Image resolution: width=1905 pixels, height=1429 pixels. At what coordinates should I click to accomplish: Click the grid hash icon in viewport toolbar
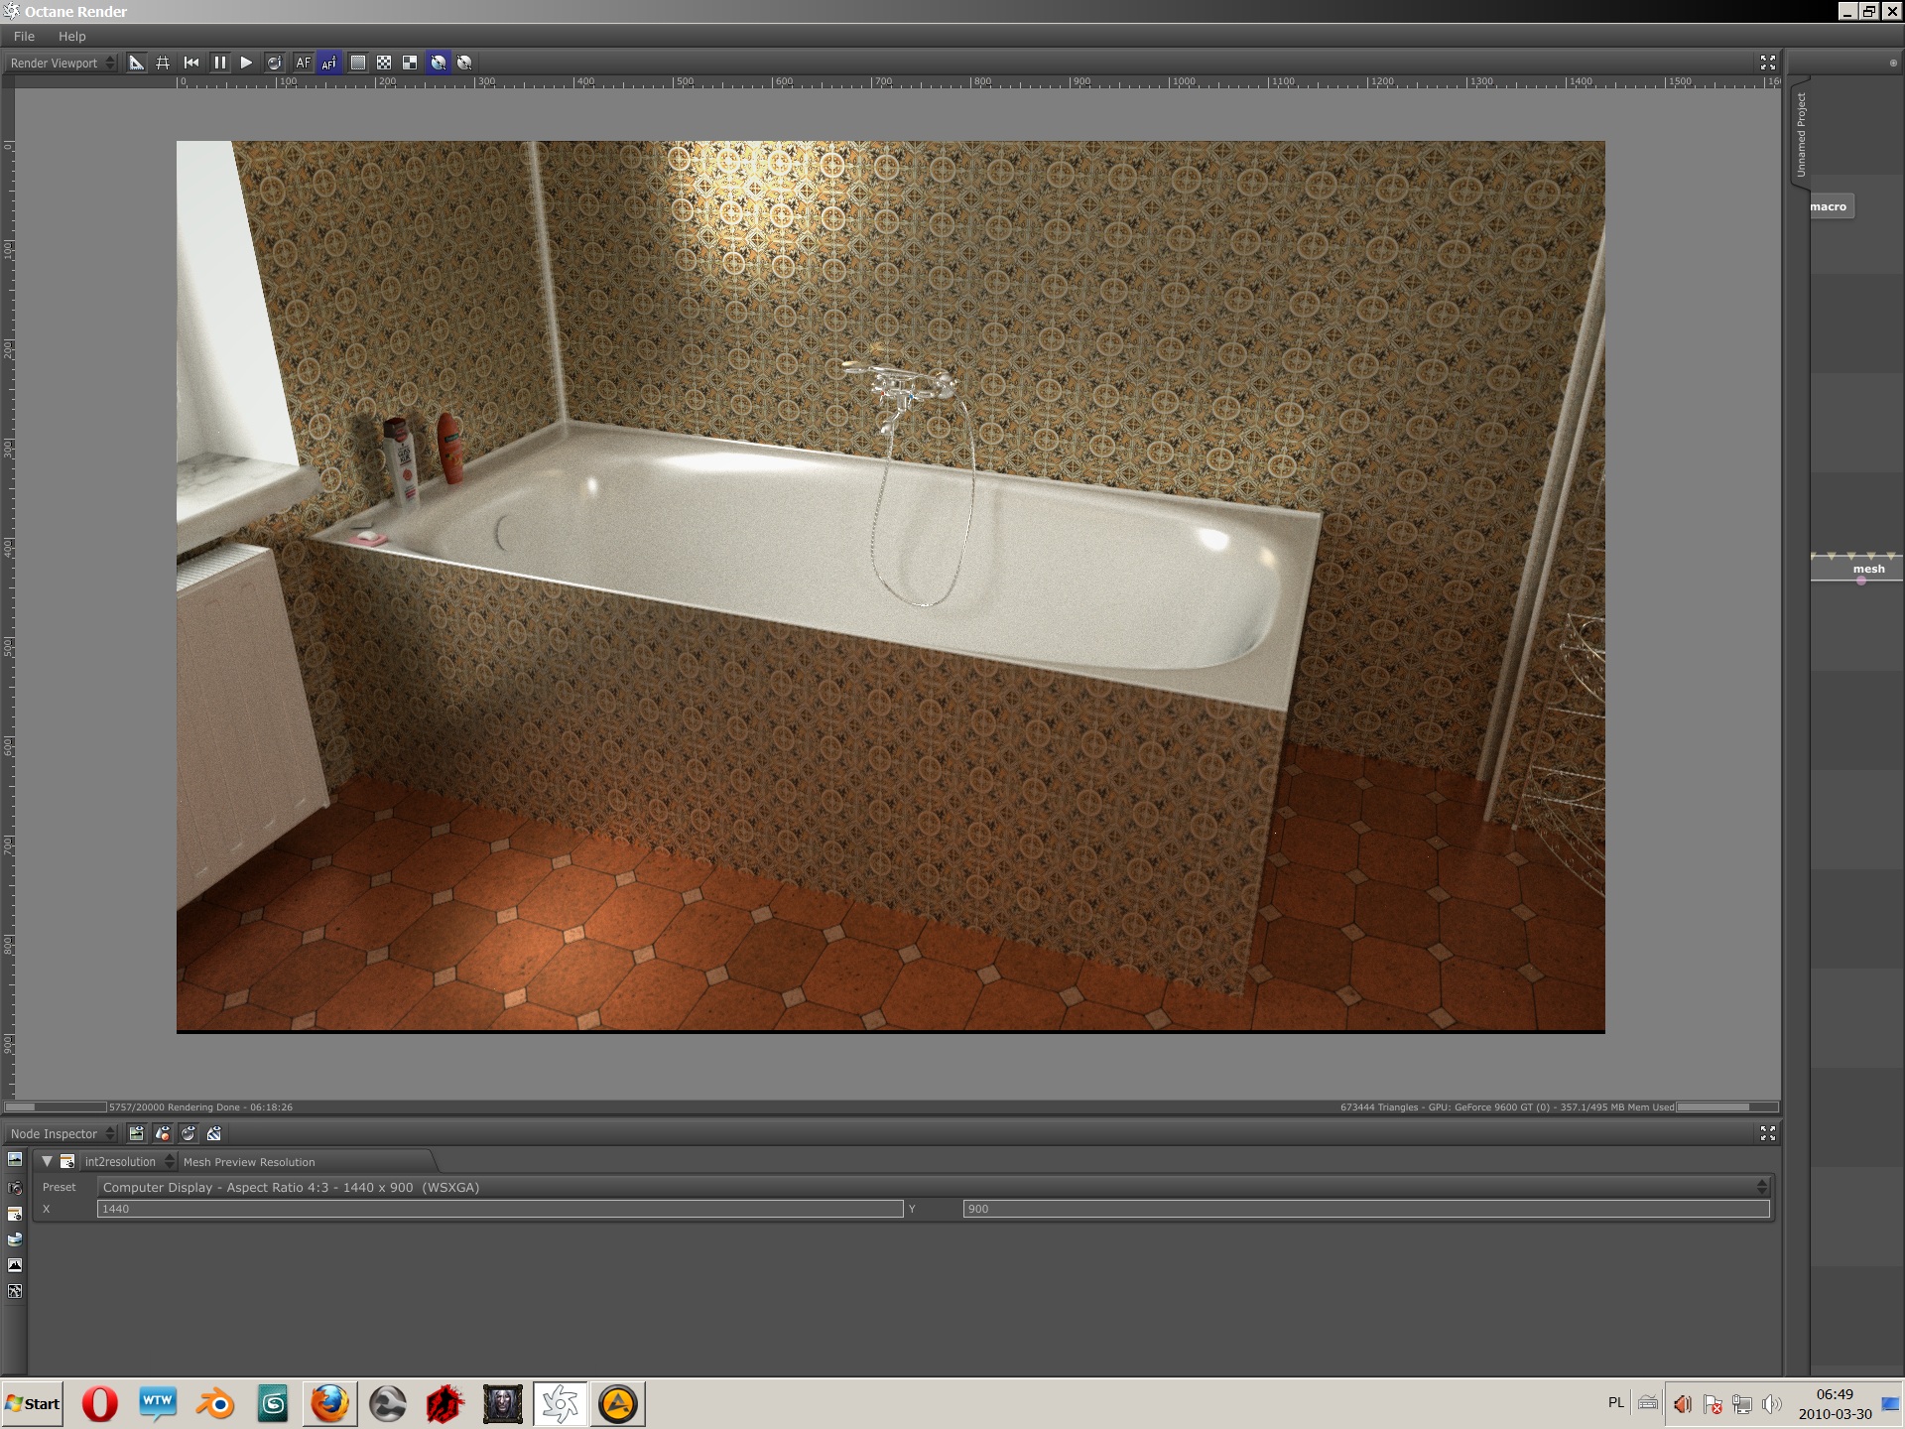tap(163, 63)
